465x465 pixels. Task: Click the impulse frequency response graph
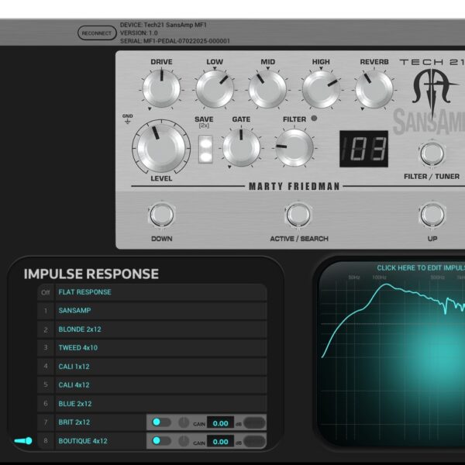click(x=393, y=353)
